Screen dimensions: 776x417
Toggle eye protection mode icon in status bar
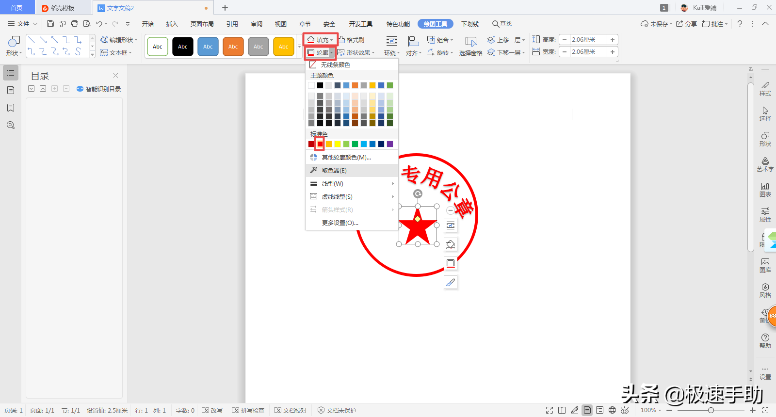tap(625, 410)
